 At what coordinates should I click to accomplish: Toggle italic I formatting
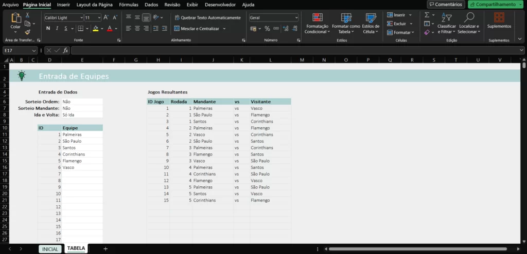coord(57,29)
